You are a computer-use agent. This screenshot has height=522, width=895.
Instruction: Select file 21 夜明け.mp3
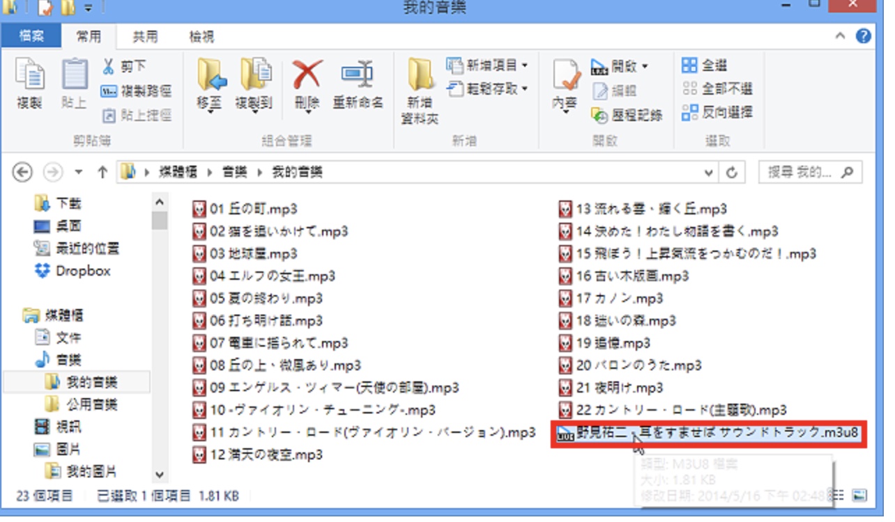pyautogui.click(x=612, y=388)
